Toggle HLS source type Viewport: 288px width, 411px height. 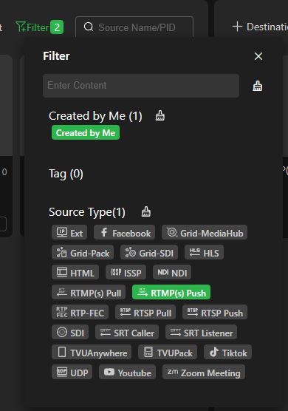point(204,252)
